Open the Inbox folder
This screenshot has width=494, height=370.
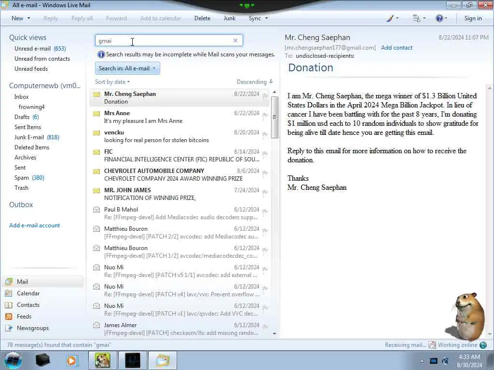pyautogui.click(x=21, y=96)
